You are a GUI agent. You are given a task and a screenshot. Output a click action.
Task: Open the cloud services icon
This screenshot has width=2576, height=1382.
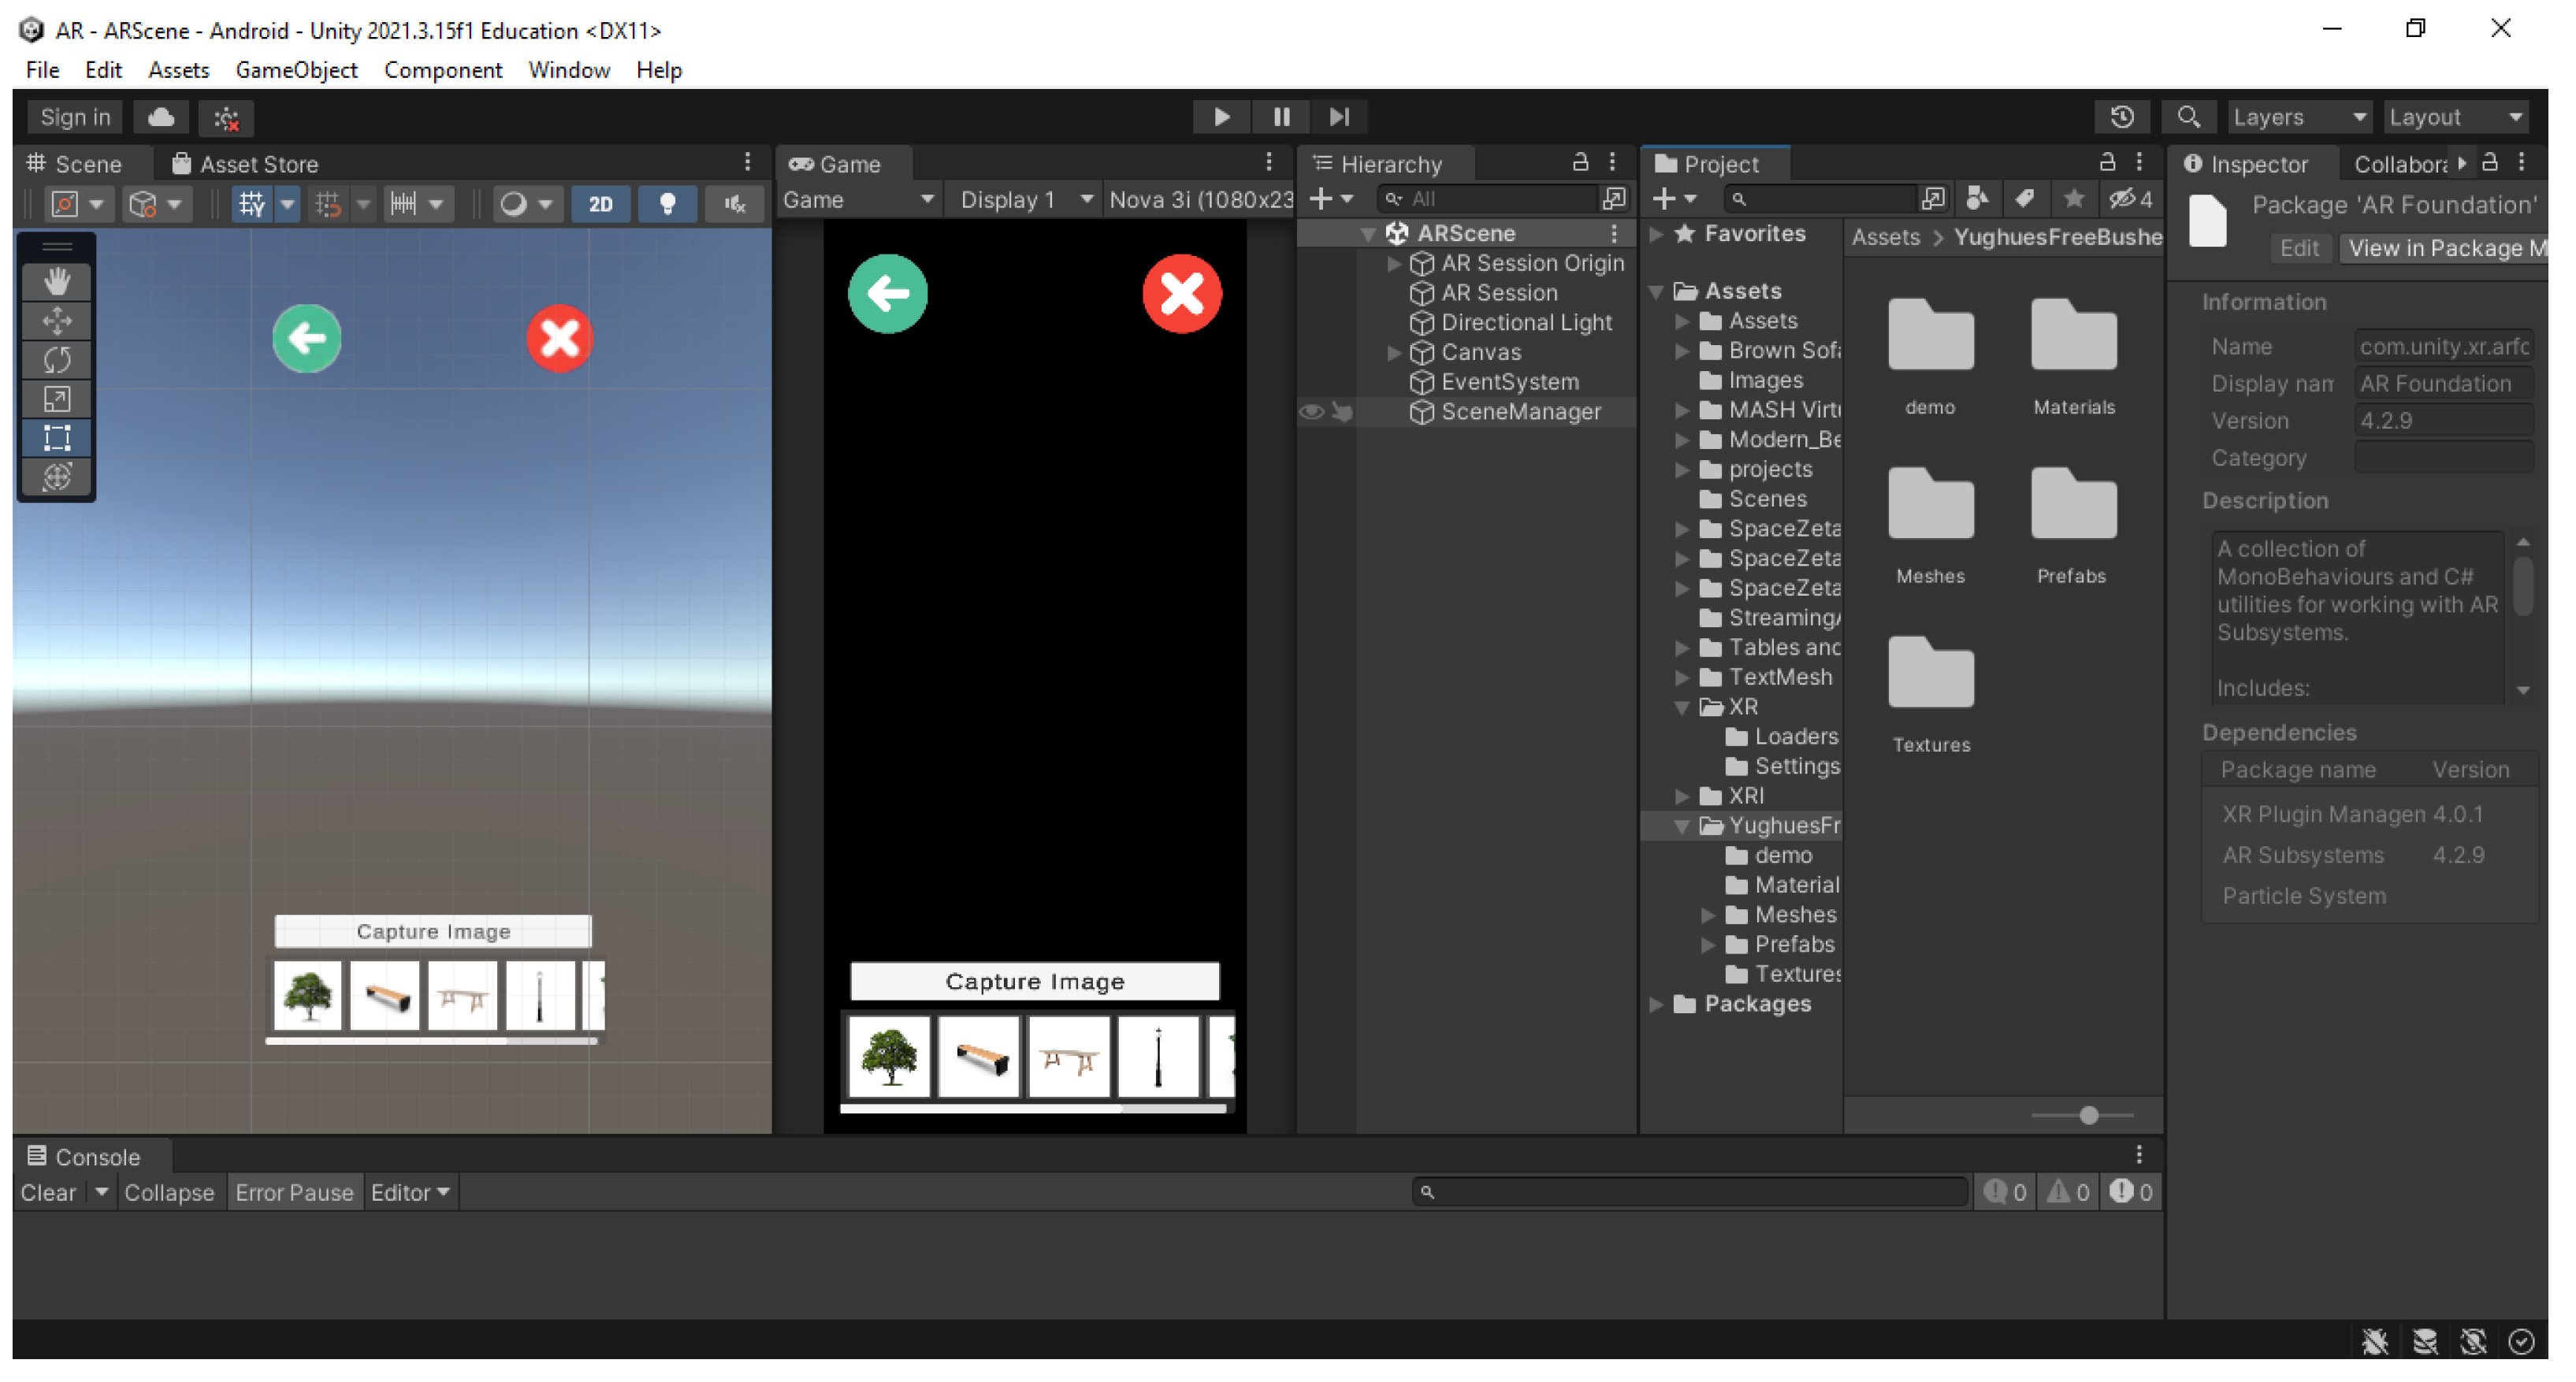(161, 117)
